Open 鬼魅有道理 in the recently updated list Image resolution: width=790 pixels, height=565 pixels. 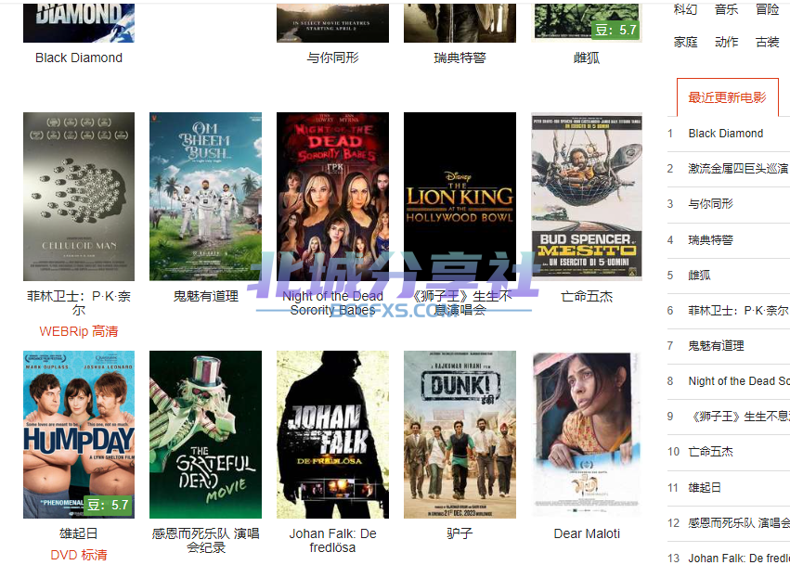716,346
